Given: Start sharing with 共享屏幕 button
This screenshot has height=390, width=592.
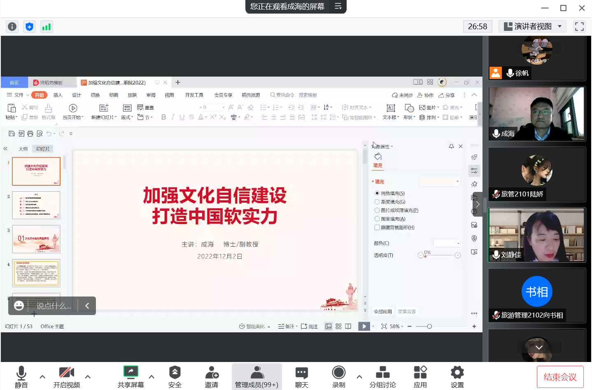Looking at the screenshot, I should coord(131,377).
